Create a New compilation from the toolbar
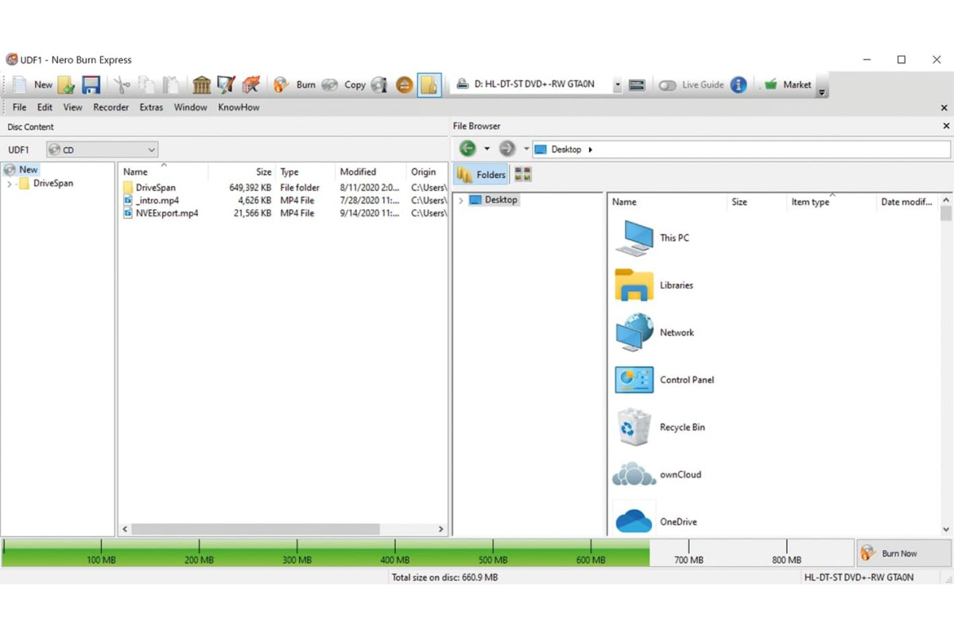The width and height of the screenshot is (954, 636). pyautogui.click(x=33, y=84)
